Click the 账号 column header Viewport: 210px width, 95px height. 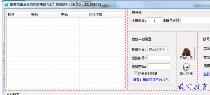(x=35, y=15)
